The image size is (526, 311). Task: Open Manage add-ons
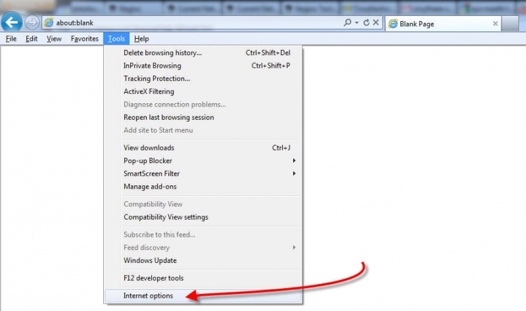point(203,187)
